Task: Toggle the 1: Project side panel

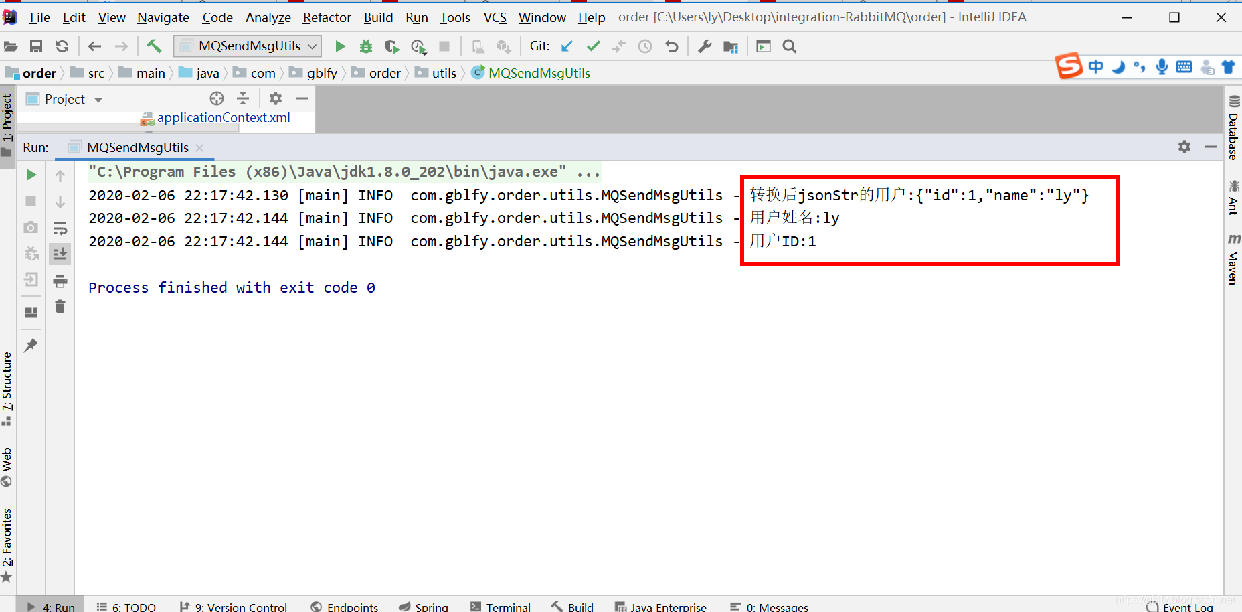Action: 7,125
